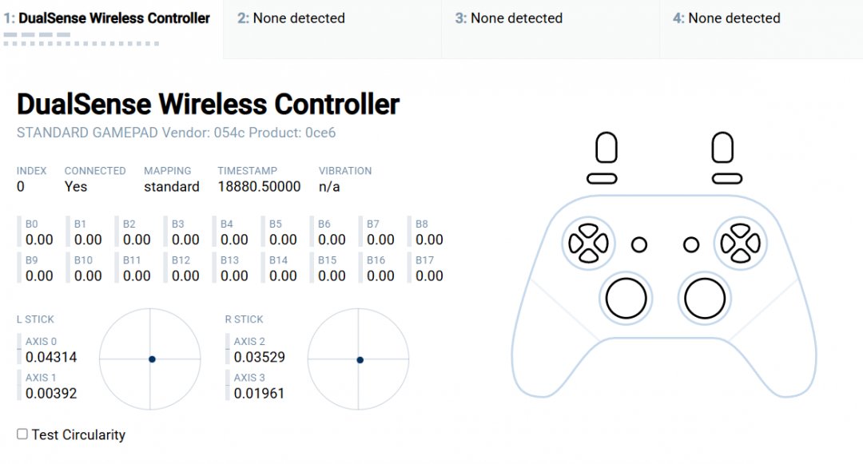Image resolution: width=863 pixels, height=464 pixels.
Task: Click the right trigger icon on controller diagram
Action: coord(722,149)
